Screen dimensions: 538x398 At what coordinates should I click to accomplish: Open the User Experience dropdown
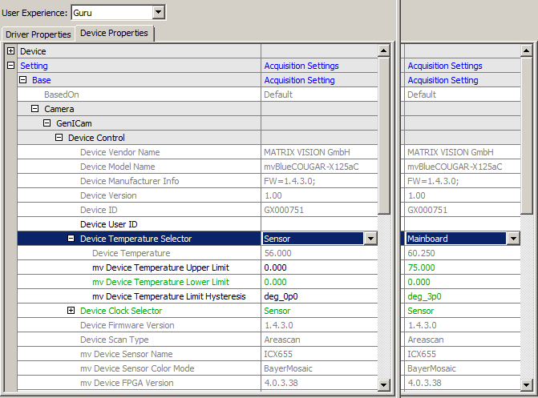pos(158,12)
